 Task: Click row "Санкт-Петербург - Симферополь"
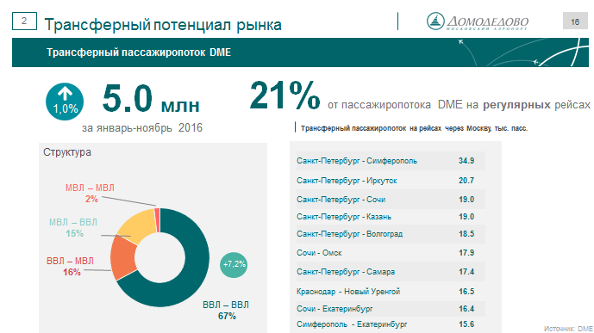391,161
